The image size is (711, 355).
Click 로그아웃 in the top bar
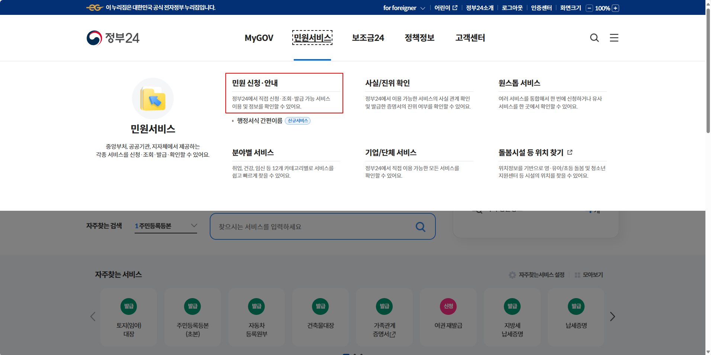point(512,8)
